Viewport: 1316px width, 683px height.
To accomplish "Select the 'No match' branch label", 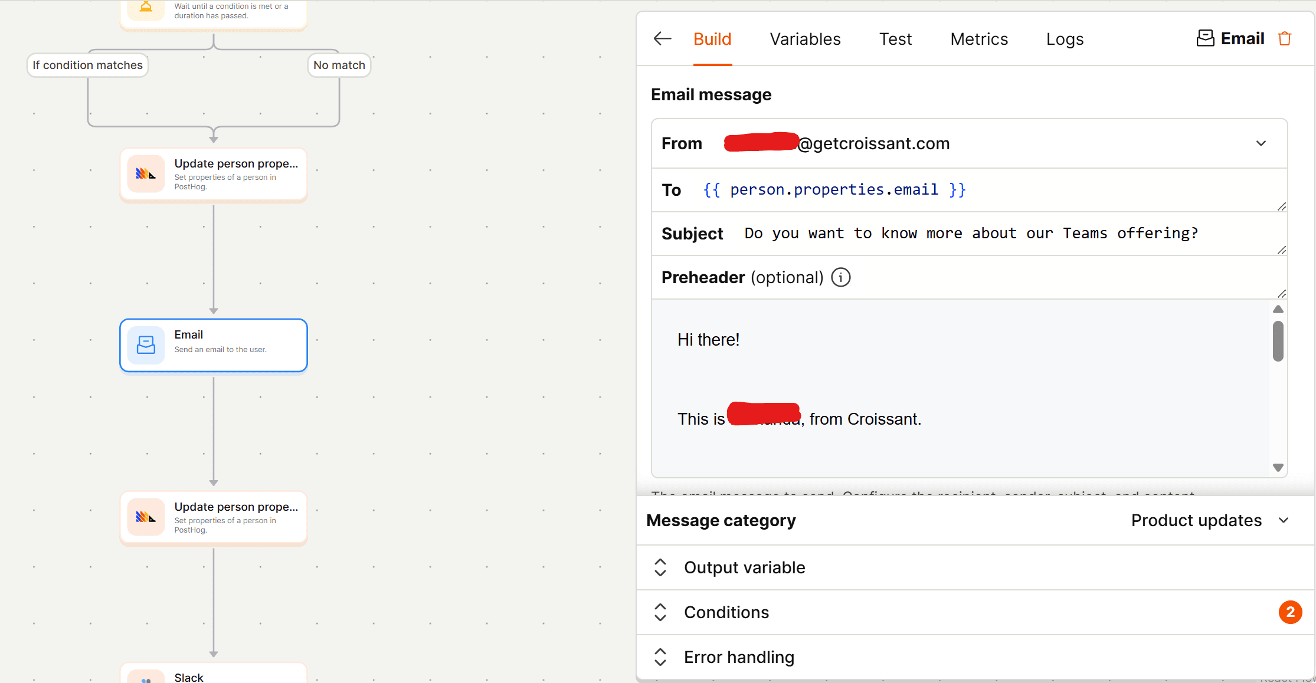I will pyautogui.click(x=339, y=65).
